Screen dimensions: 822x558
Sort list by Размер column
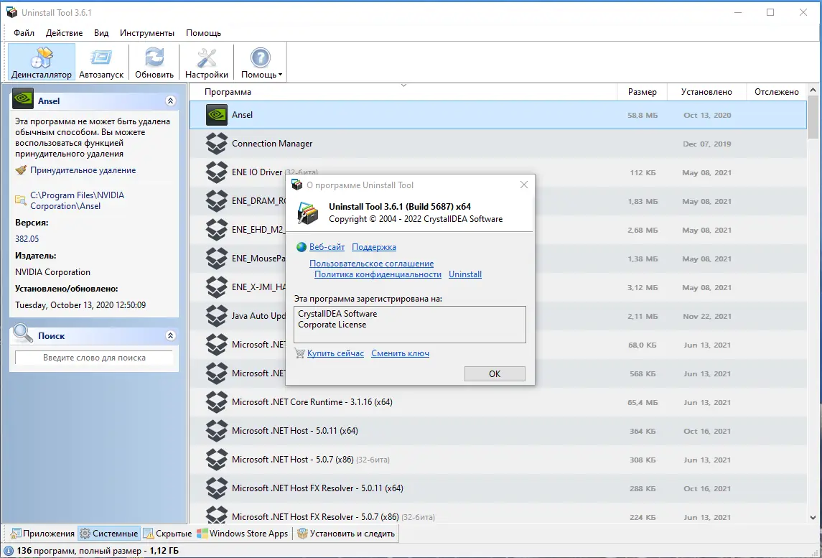[x=643, y=92]
